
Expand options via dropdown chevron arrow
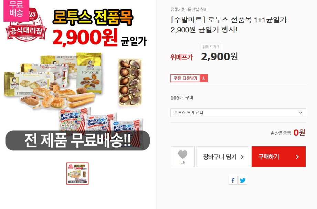point(300,113)
